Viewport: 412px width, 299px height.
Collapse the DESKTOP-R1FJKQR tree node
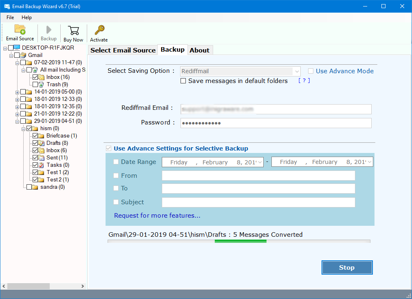(5, 48)
